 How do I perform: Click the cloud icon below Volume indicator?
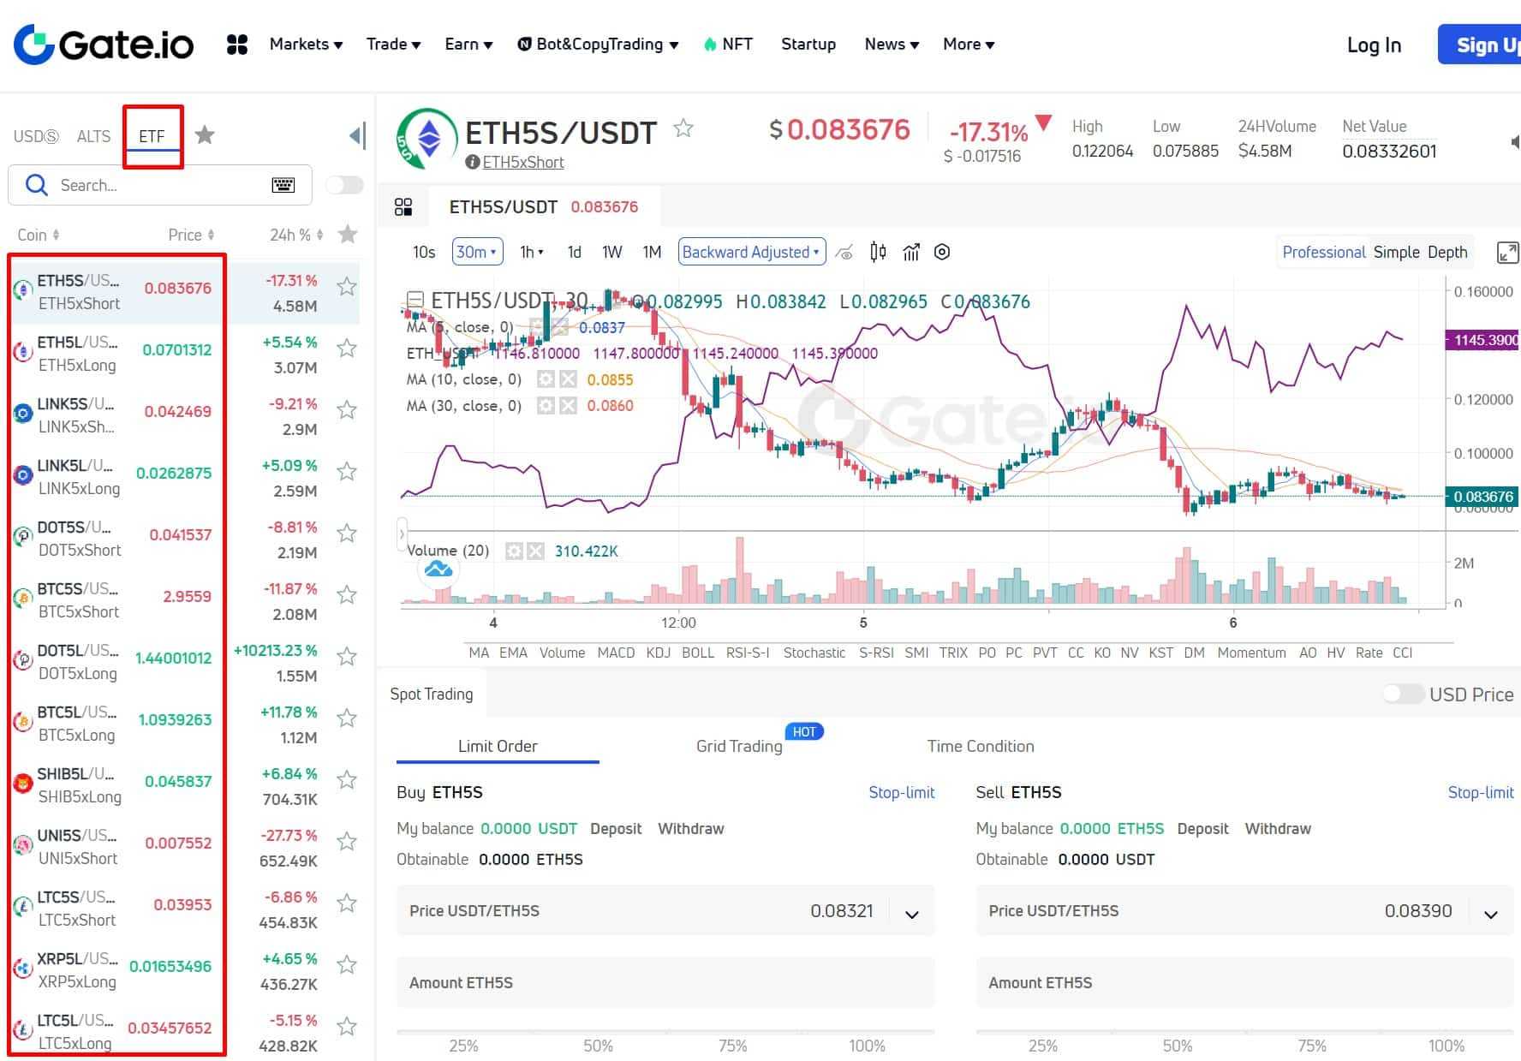pyautogui.click(x=438, y=569)
